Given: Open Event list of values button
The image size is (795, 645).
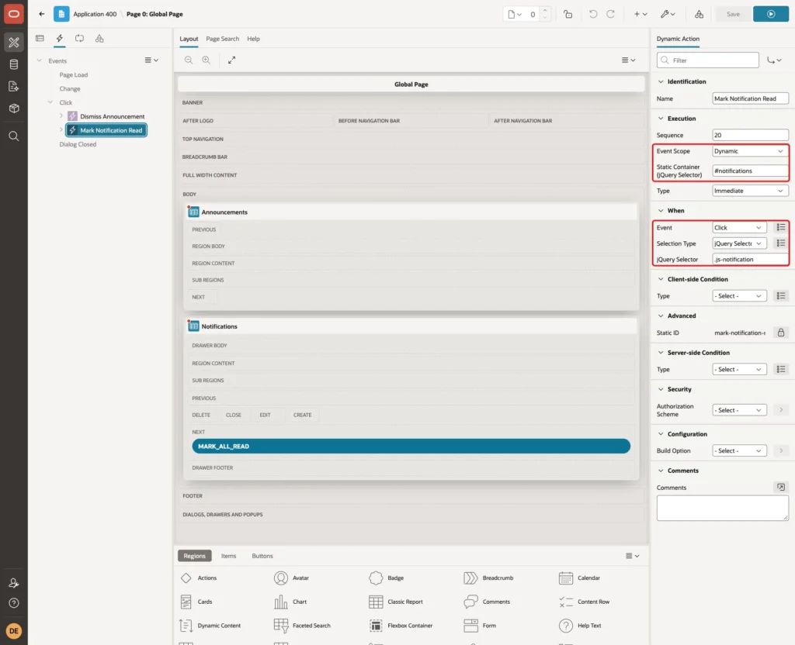Looking at the screenshot, I should pos(781,228).
